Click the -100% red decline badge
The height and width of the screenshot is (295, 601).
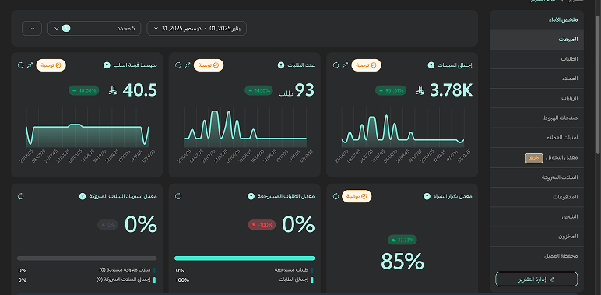tap(262, 225)
